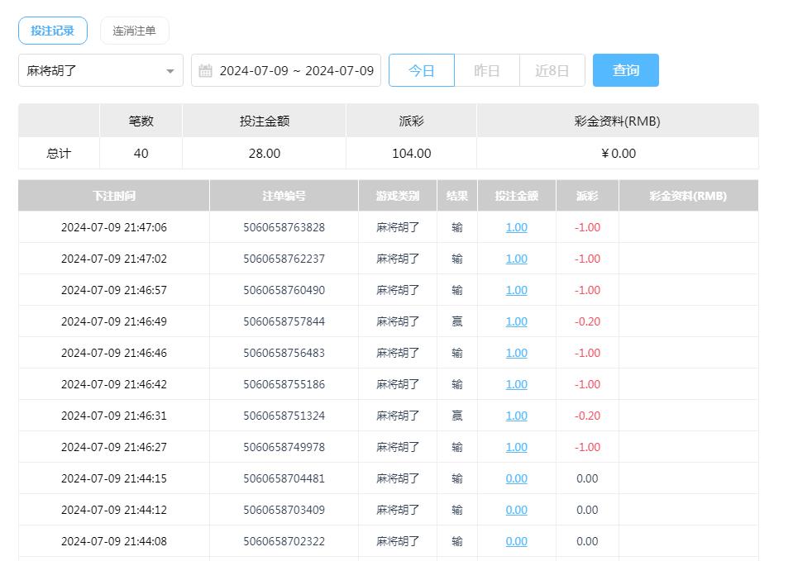The width and height of the screenshot is (793, 561).
Task: Click the dropdown arrow beside 麻将胡了
Action: (171, 70)
